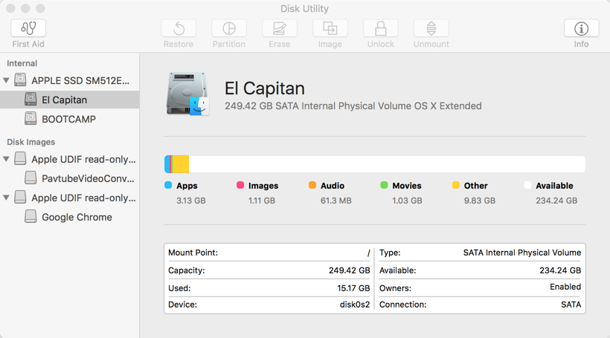Select the PavtubeVideoConv volume in sidebar
Viewport: 610px width, 338px height.
click(88, 178)
